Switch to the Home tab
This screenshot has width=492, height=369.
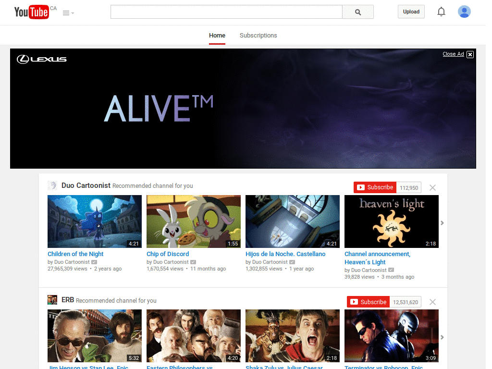click(217, 36)
